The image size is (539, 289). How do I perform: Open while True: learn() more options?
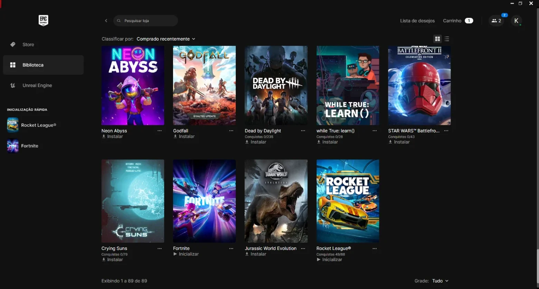coord(375,131)
